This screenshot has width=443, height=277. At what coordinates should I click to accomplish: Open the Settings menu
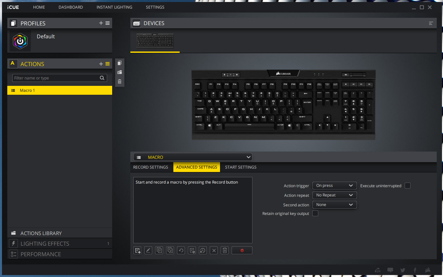155,7
